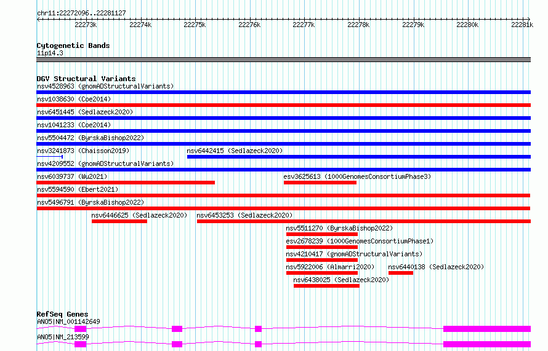Click nsv6446625 (Sedlazeck2020) label
This screenshot has width=548, height=351.
click(139, 215)
